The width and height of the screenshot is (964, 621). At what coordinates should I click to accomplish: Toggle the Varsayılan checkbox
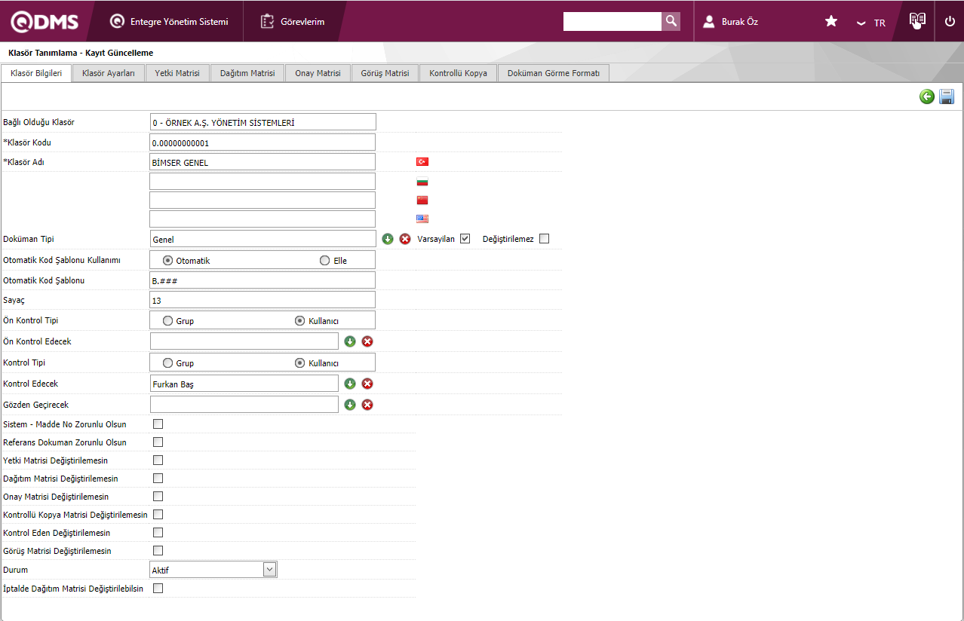coord(465,238)
